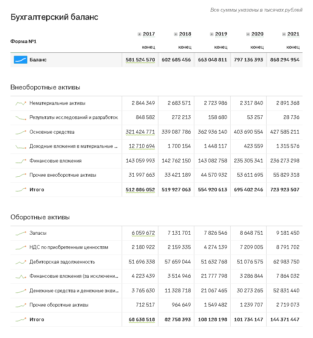This screenshot has height=338, width=313.
Task: Open sparkline for Прочие оборотные активы
Action: coord(21,305)
